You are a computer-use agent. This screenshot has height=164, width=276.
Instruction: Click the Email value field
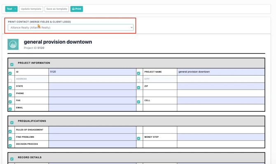[92, 108]
